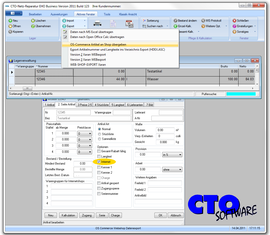Click the red Schließen icon

pyautogui.click(x=234, y=21)
